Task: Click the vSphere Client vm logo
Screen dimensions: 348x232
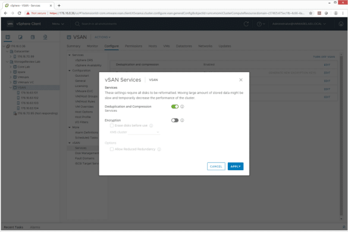Action: tap(10, 24)
